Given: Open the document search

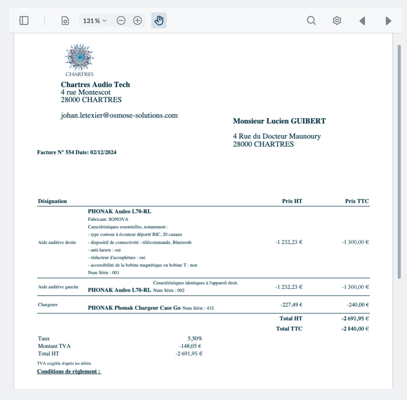Looking at the screenshot, I should tap(311, 20).
